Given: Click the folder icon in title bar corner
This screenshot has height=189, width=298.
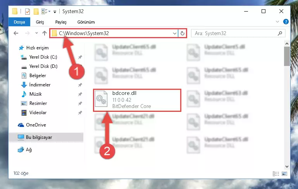Looking at the screenshot, I should [15, 11].
